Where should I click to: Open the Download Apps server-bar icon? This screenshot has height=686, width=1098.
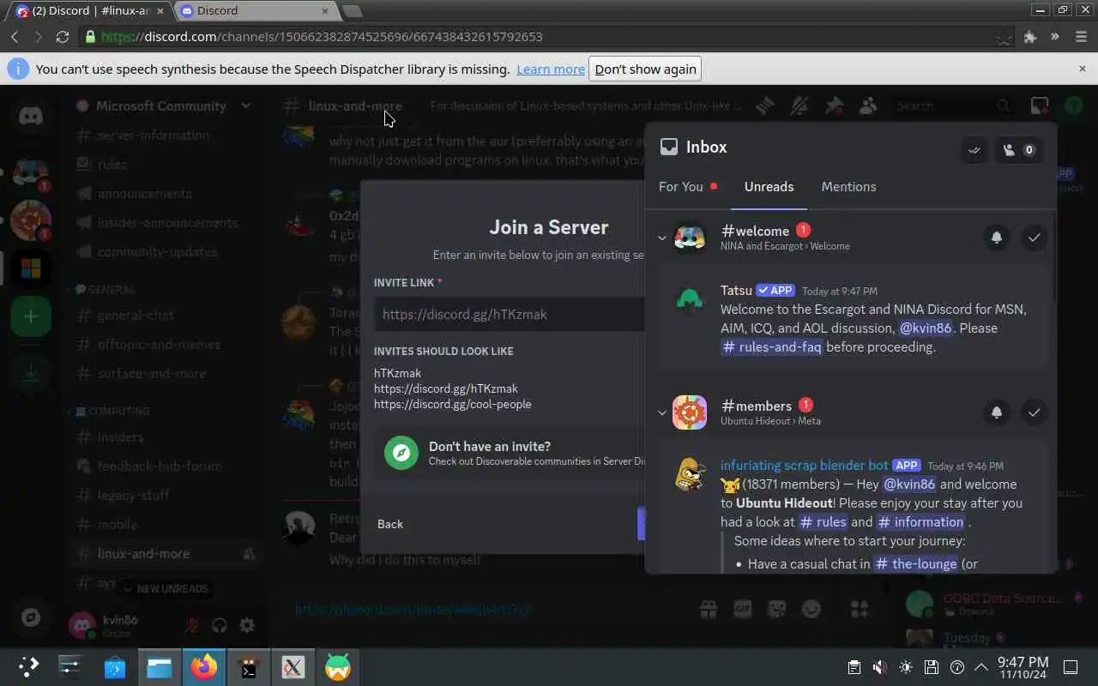pyautogui.click(x=31, y=372)
